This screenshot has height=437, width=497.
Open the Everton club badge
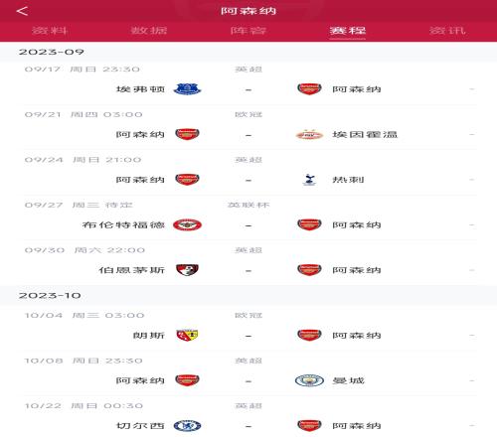(x=187, y=89)
